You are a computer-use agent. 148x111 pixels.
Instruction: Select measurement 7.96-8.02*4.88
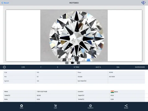42,91
